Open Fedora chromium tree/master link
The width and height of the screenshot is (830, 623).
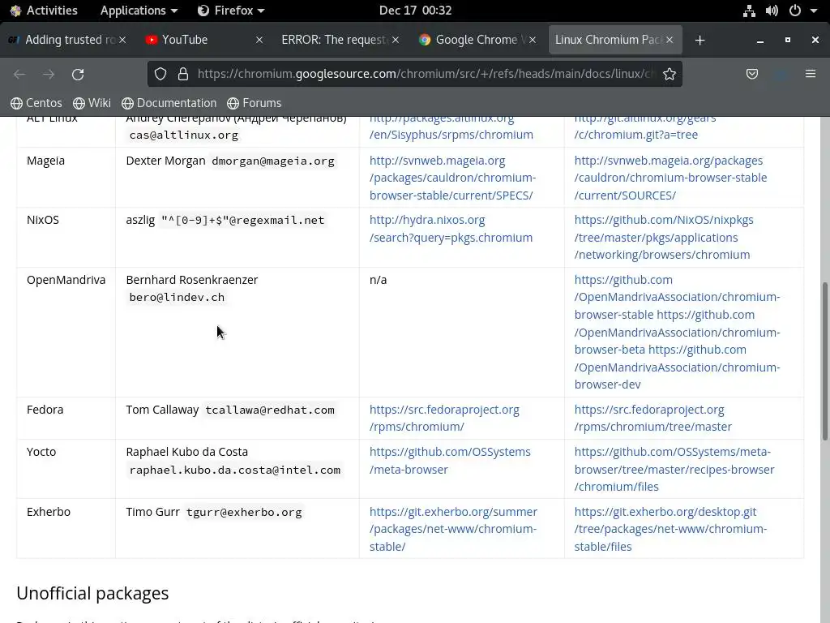(653, 418)
